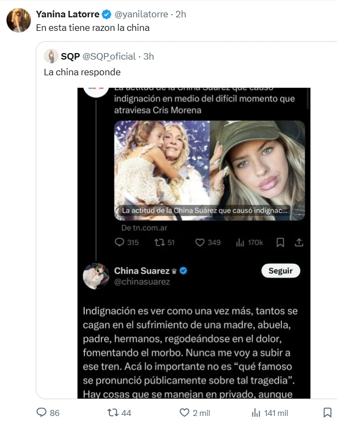The image size is (337, 423).
Task: Click the 170k views stats icon
Action: 240,243
